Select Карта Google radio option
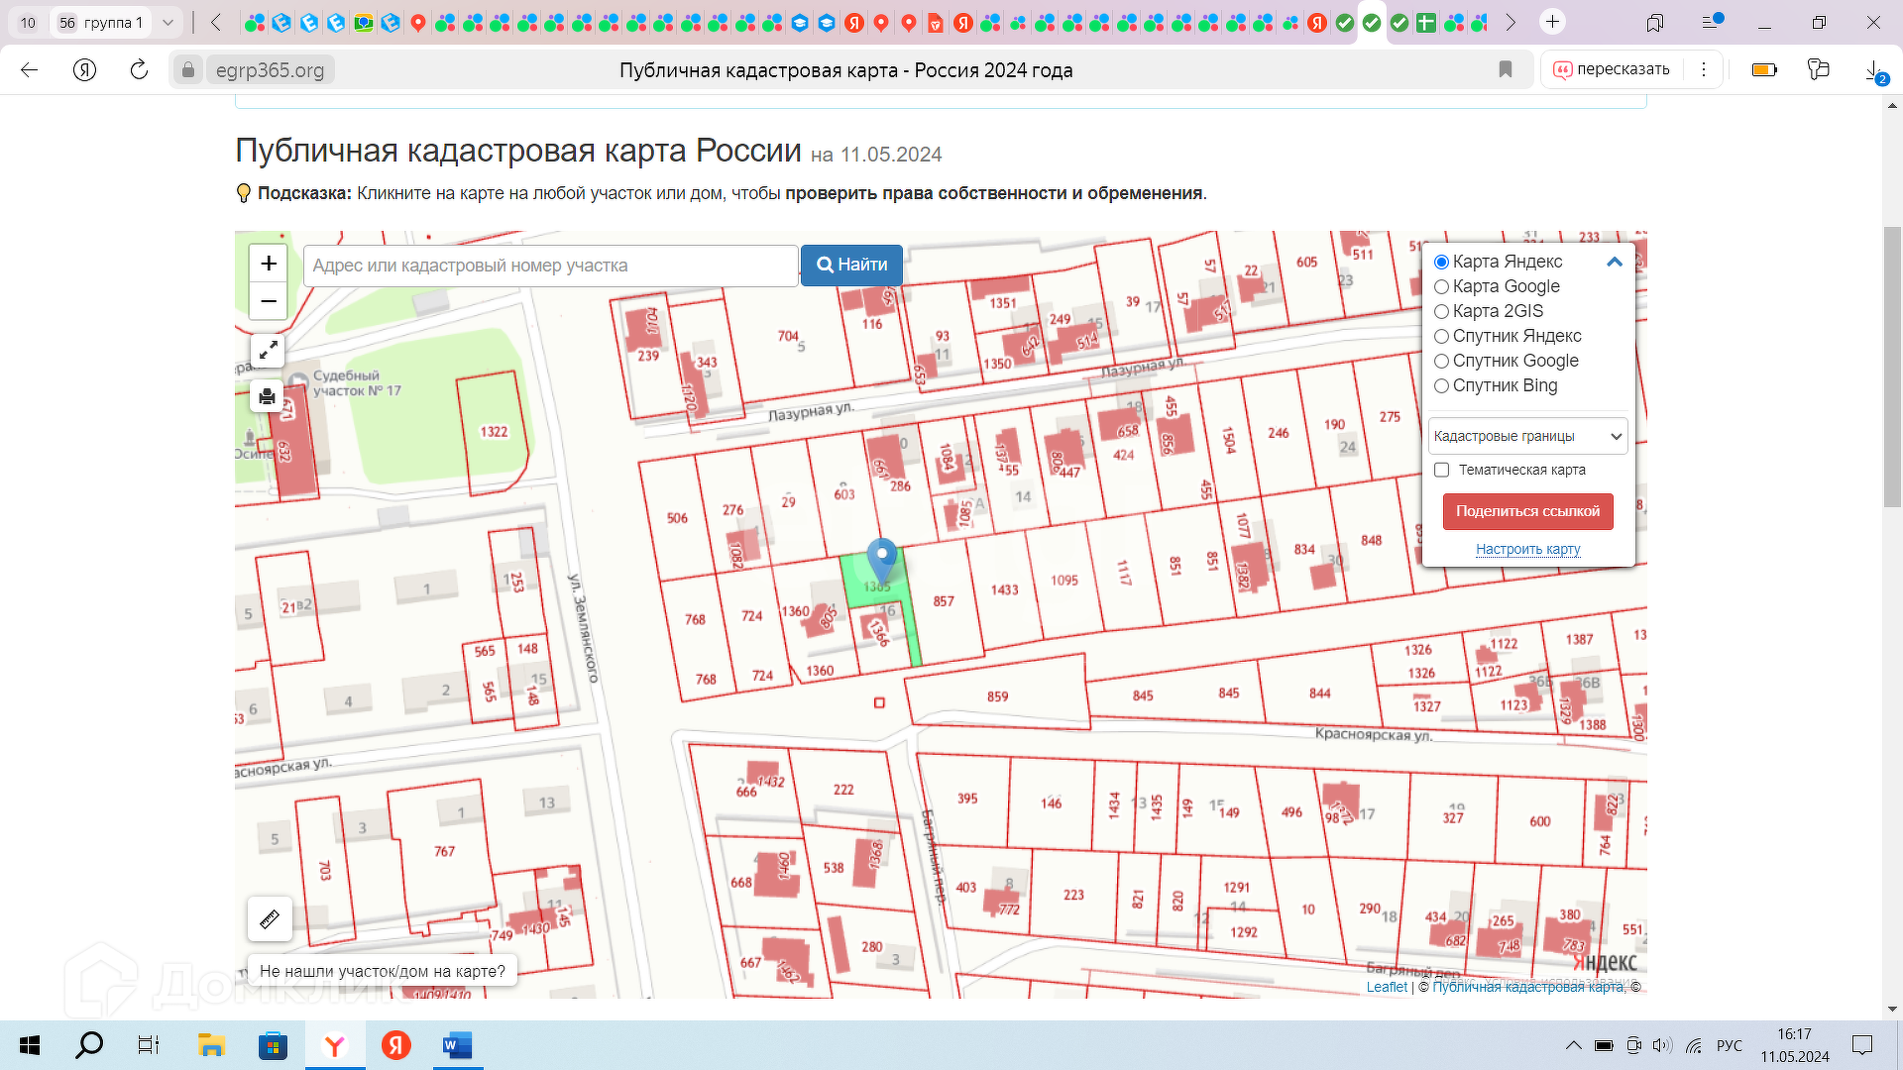 pos(1442,286)
